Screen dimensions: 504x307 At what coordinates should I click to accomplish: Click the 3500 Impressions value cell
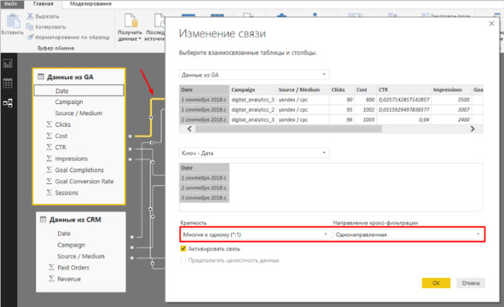[x=451, y=100]
